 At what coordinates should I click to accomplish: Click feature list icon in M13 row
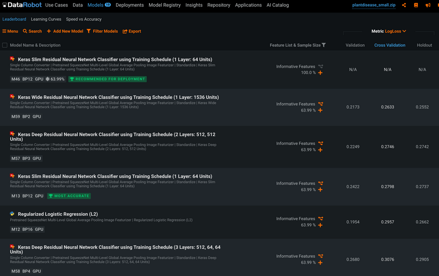320,183
